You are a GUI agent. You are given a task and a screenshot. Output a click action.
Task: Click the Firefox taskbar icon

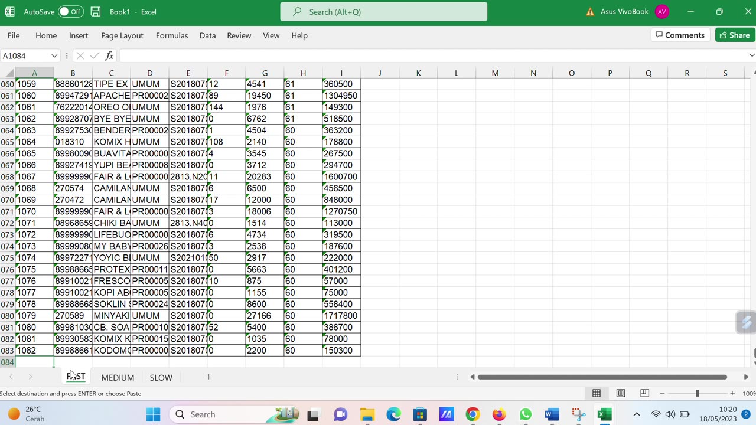coord(499,414)
